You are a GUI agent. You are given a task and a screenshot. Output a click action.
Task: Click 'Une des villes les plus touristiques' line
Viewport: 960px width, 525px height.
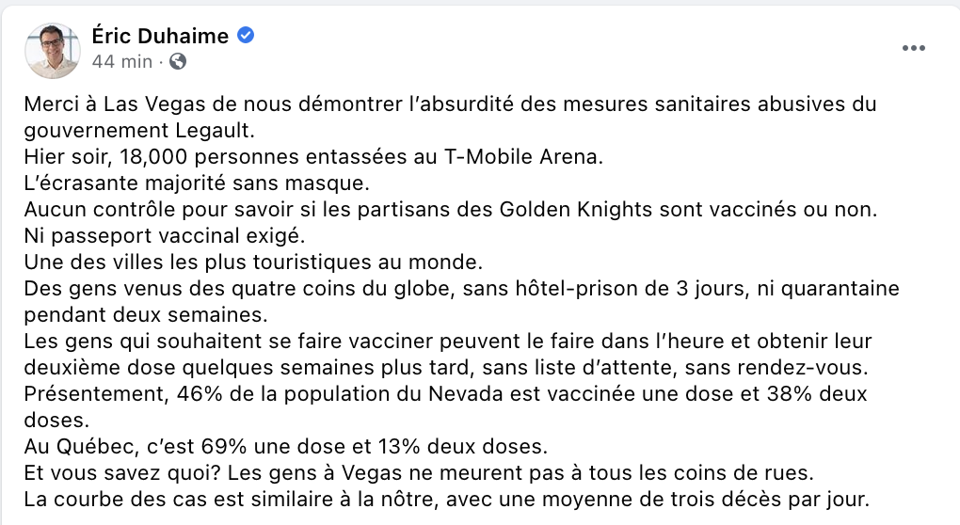pyautogui.click(x=253, y=262)
